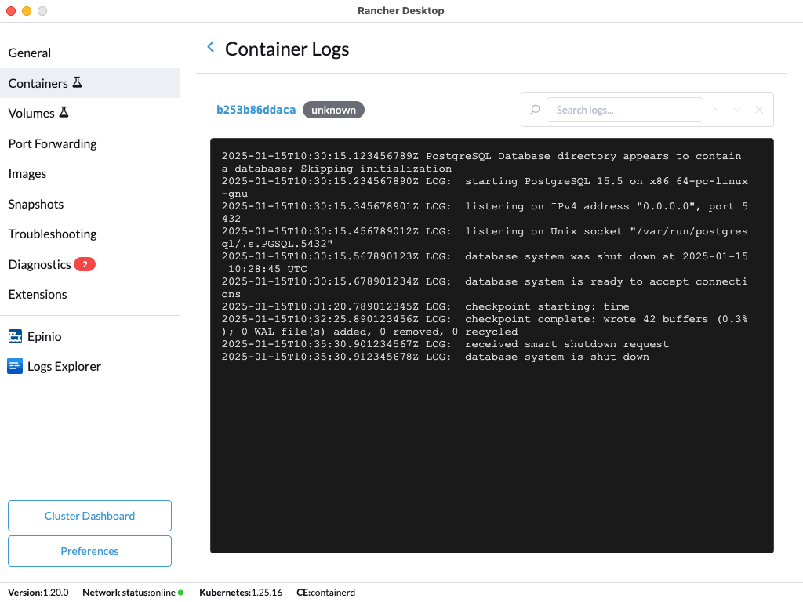The height and width of the screenshot is (602, 803).
Task: Click the down chevron for next match
Action: [x=736, y=110]
